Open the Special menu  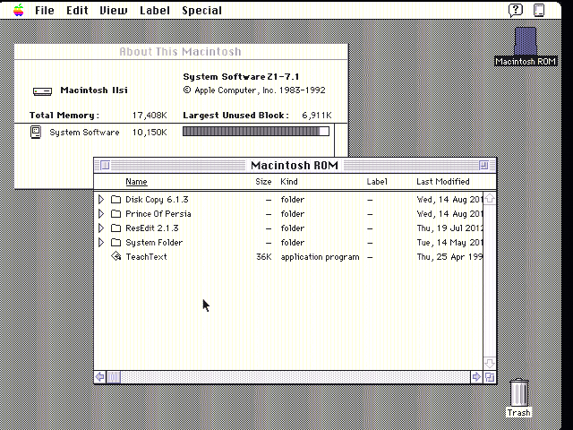click(201, 10)
